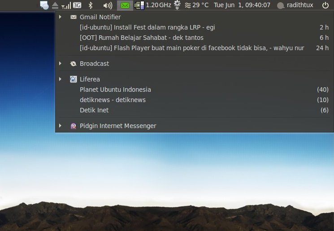Open the Flash Player buat main poker email
Image resolution: width=334 pixels, height=231 pixels.
[194, 48]
